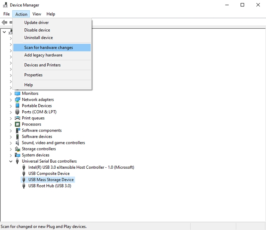Image resolution: width=266 pixels, height=230 pixels.
Task: Open Properties from the Action menu
Action: pyautogui.click(x=52, y=75)
